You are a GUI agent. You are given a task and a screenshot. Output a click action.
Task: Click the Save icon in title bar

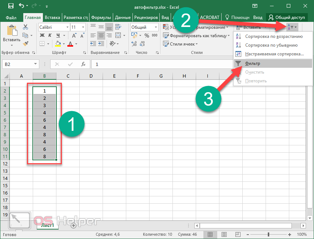point(11,6)
